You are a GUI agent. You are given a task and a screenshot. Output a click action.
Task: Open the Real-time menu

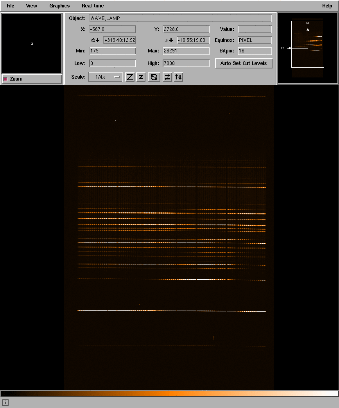tap(93, 6)
